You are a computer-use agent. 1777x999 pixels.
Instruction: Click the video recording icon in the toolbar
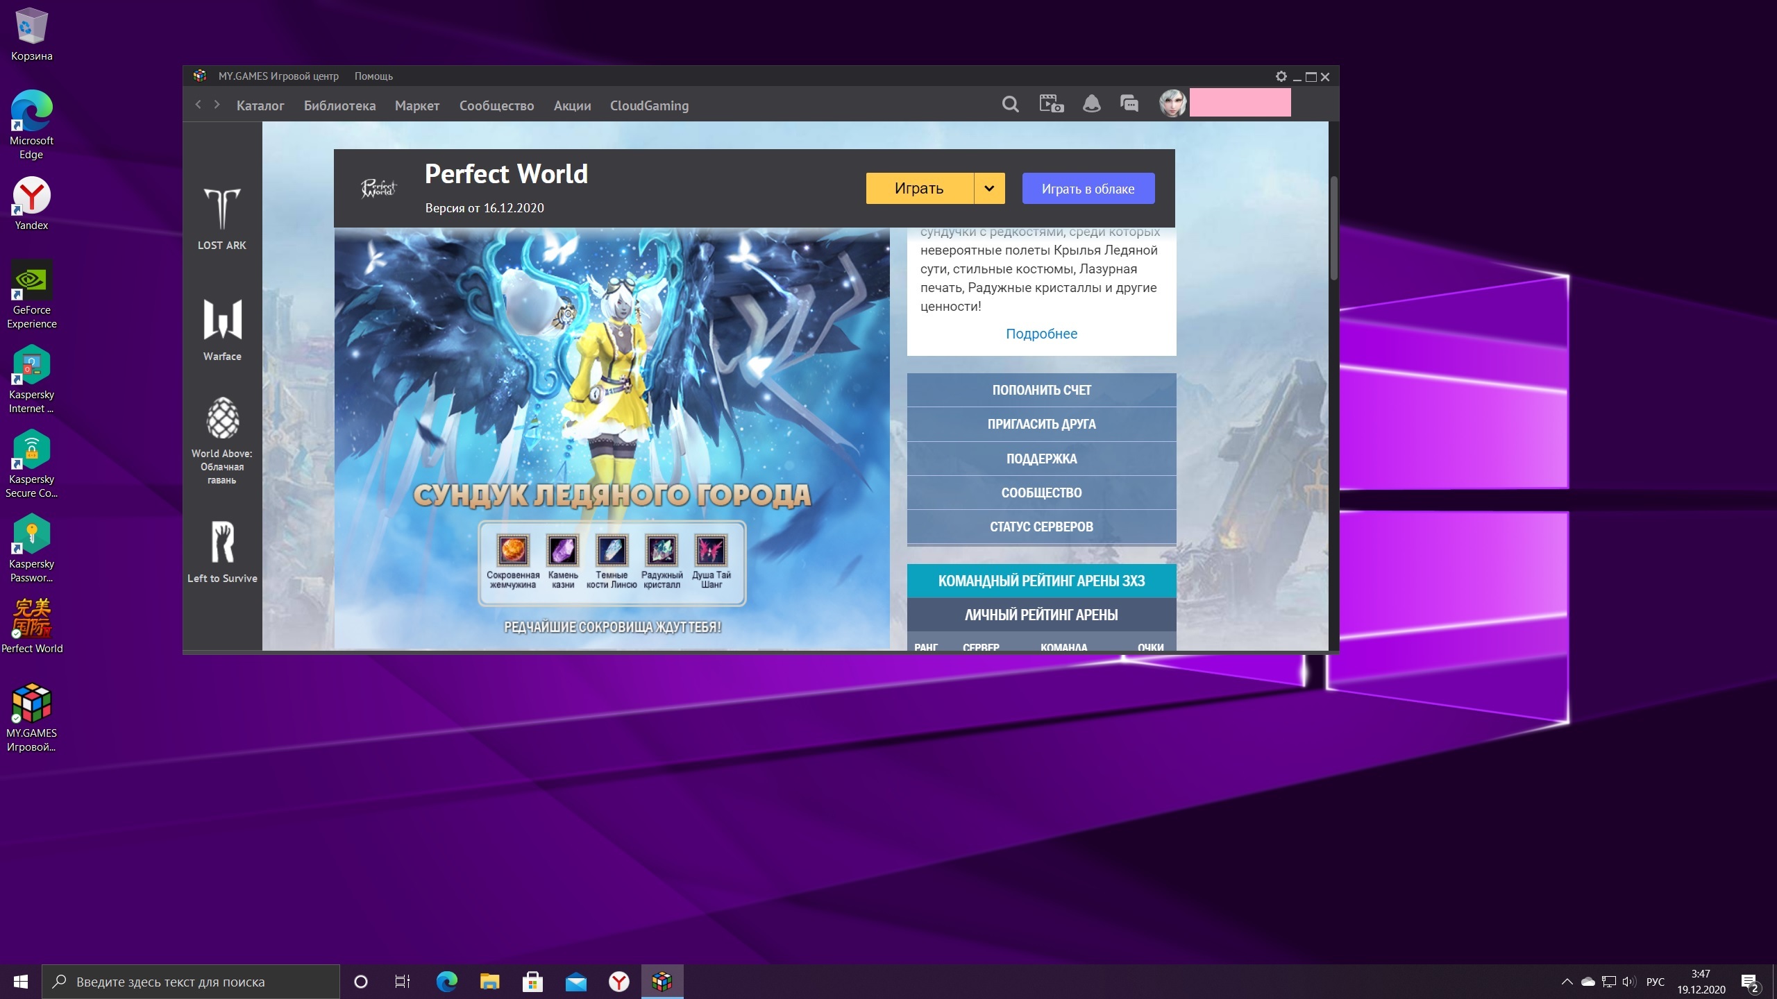[1051, 105]
